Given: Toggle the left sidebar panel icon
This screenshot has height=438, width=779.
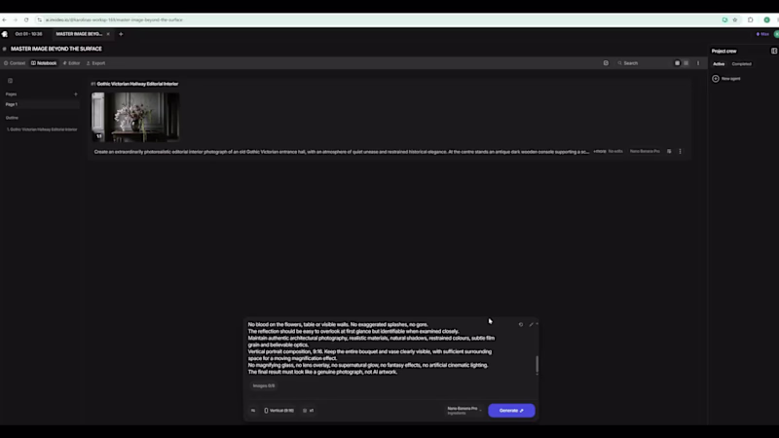Looking at the screenshot, I should pyautogui.click(x=10, y=81).
